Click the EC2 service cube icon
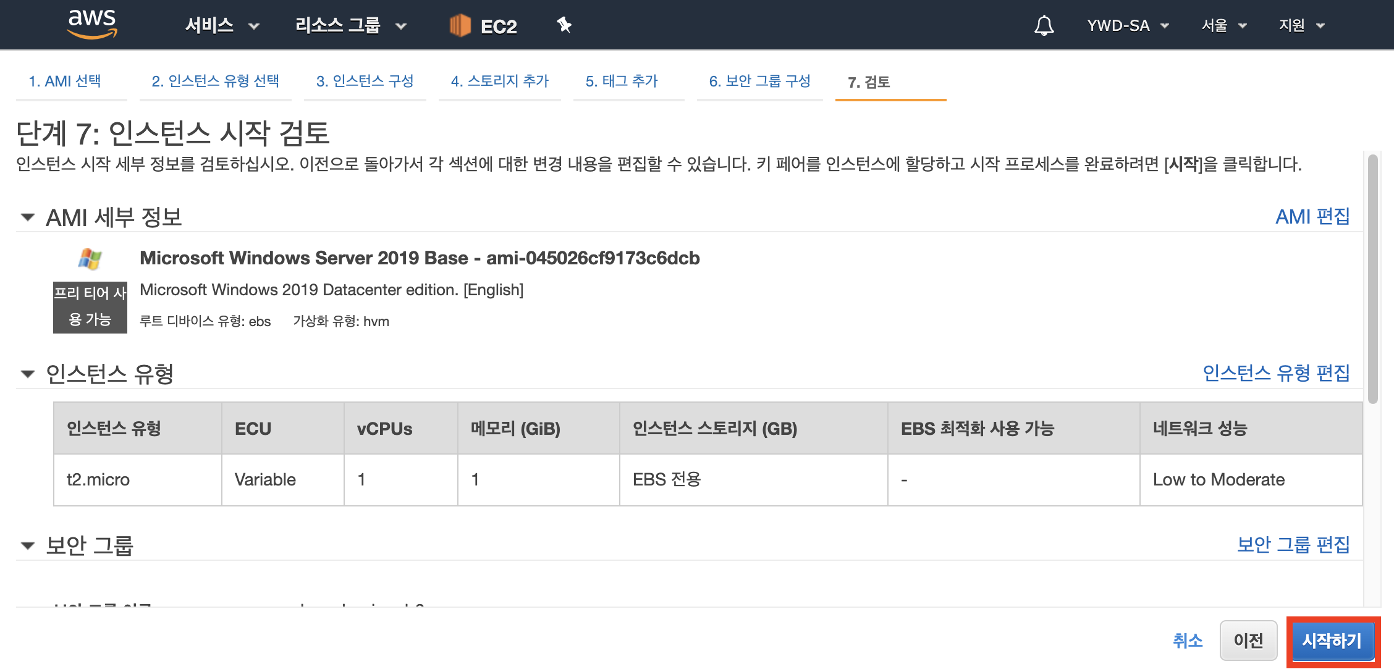The image size is (1394, 672). [460, 25]
